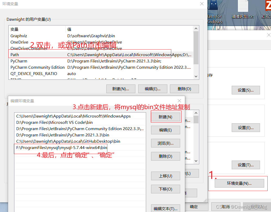Click the 值 column header

(x=129, y=29)
